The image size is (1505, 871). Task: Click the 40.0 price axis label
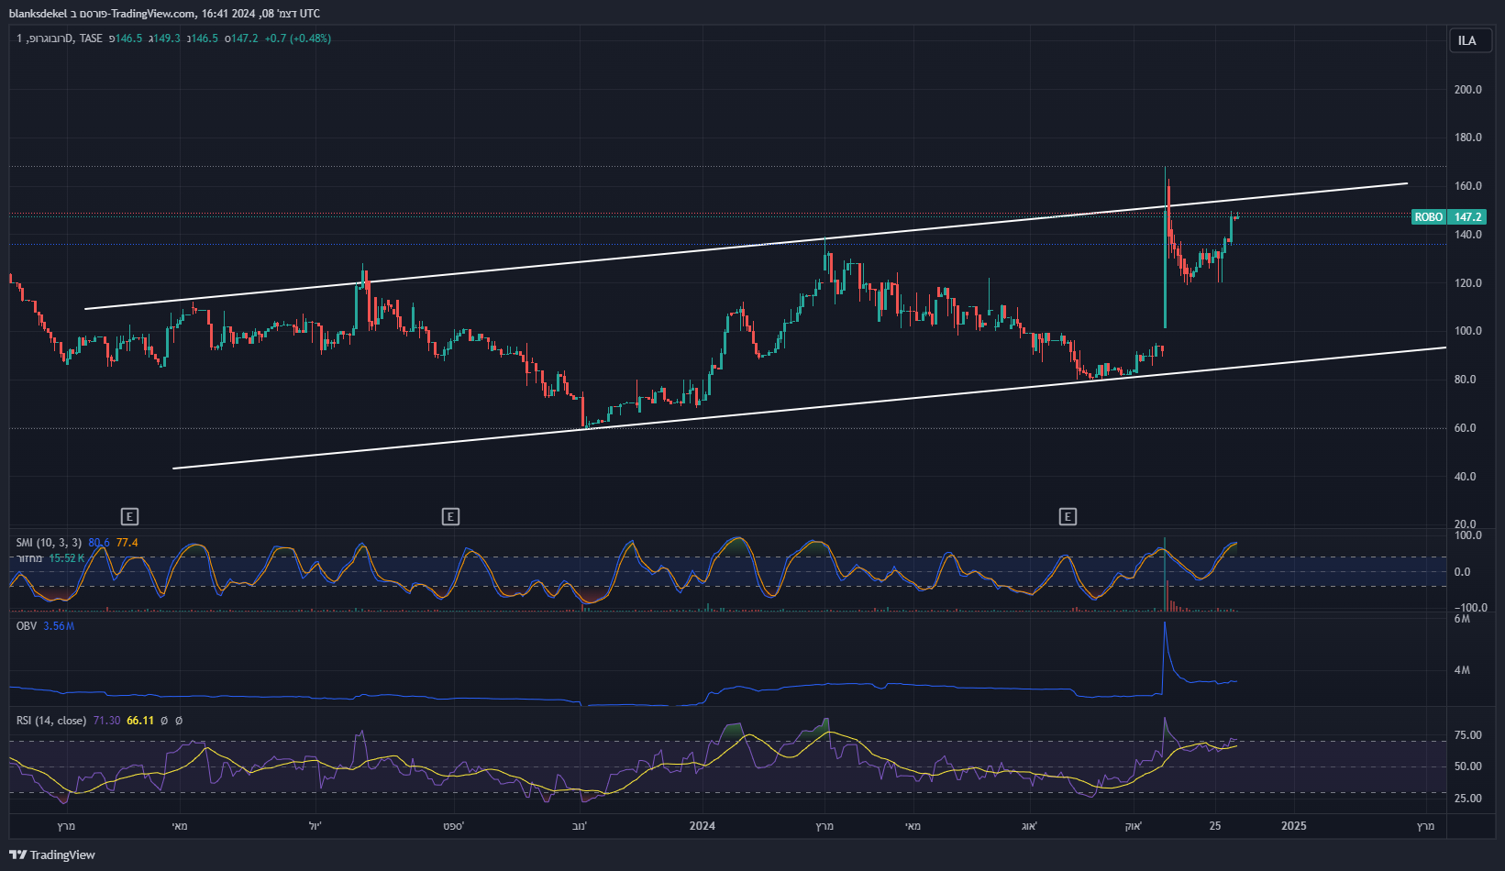tap(1466, 477)
